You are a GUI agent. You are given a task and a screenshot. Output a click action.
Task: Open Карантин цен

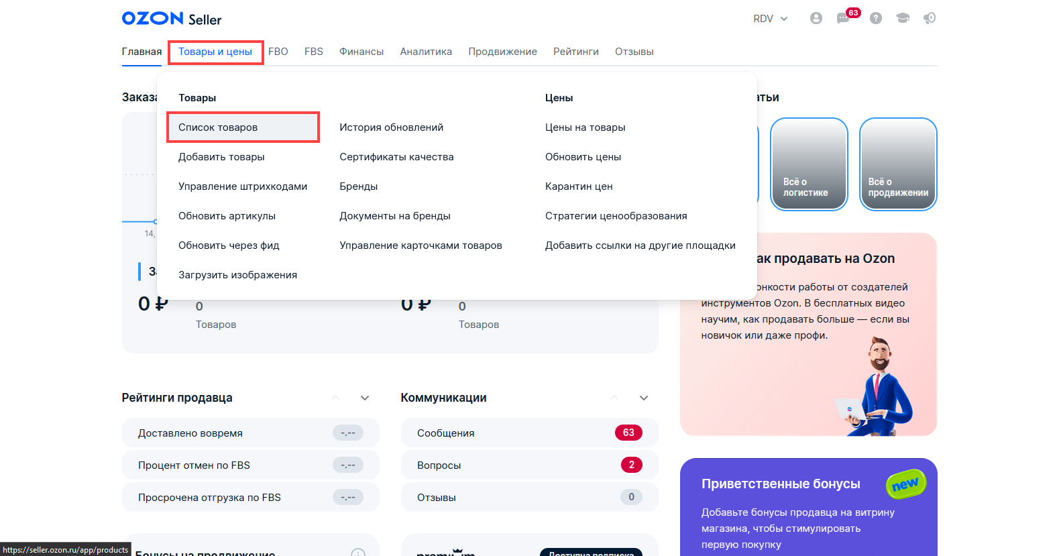[x=579, y=186]
